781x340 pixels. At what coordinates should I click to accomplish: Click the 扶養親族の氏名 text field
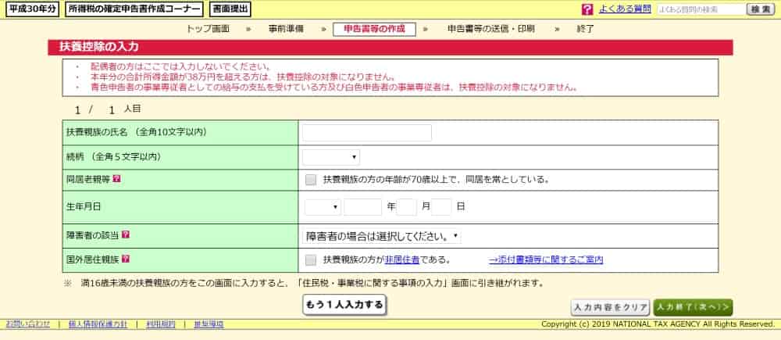coord(366,133)
